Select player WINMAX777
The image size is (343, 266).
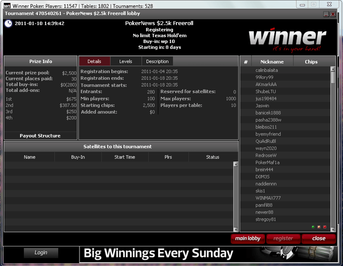285,198
